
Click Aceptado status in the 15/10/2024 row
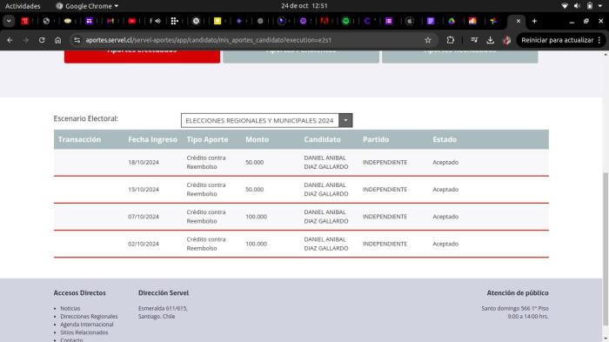tap(445, 190)
